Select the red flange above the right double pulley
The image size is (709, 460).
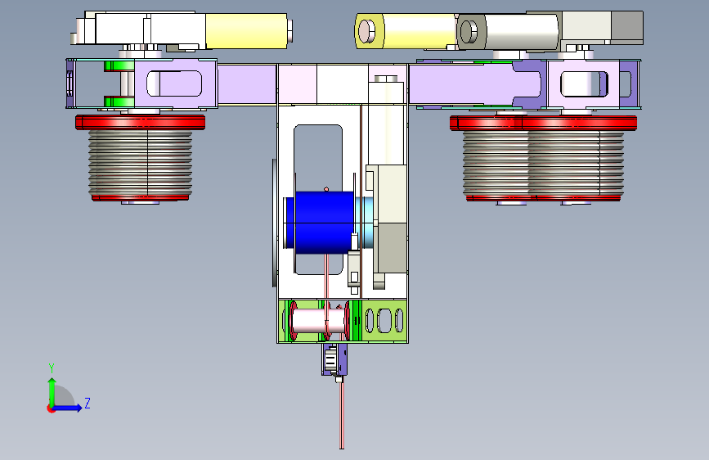543,123
